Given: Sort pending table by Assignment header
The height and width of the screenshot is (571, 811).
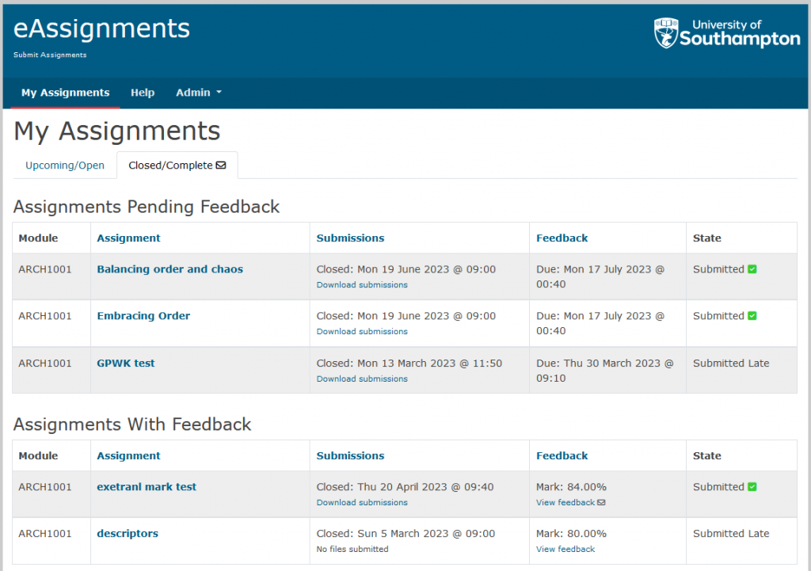Looking at the screenshot, I should pos(128,238).
